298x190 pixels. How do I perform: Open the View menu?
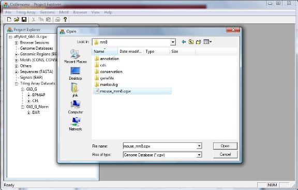95,12
